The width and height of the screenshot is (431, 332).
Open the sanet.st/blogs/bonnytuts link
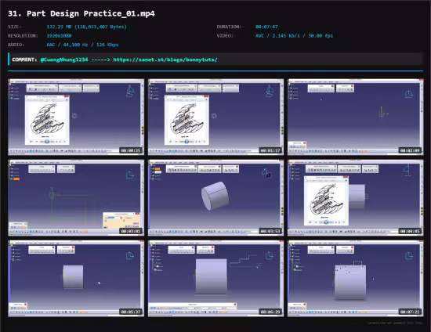pyautogui.click(x=165, y=60)
